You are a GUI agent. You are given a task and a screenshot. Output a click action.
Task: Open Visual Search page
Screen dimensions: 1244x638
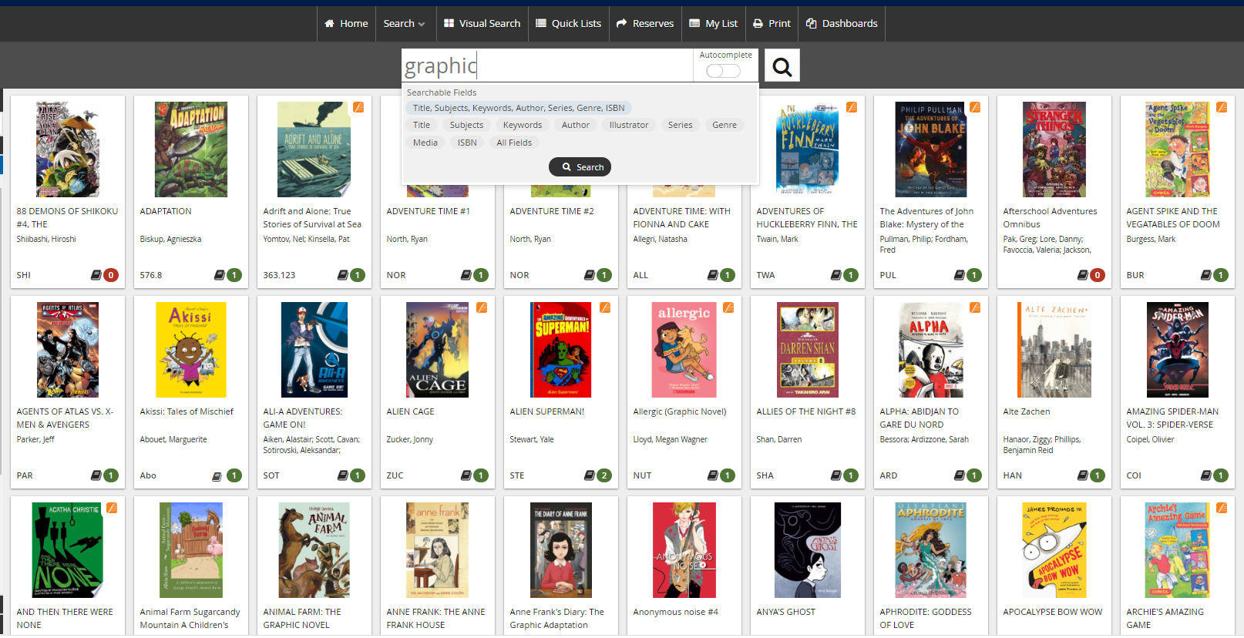point(482,24)
